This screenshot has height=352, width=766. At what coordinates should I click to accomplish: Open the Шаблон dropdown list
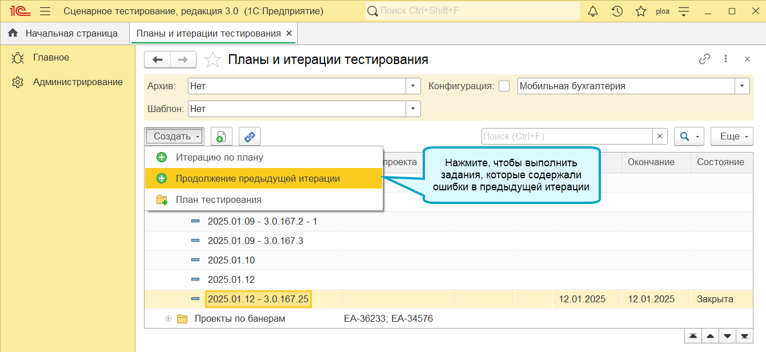(413, 109)
